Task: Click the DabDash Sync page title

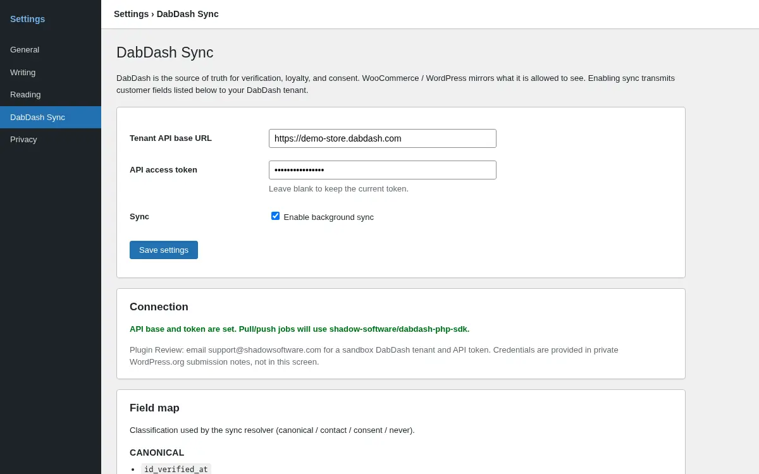Action: [165, 52]
